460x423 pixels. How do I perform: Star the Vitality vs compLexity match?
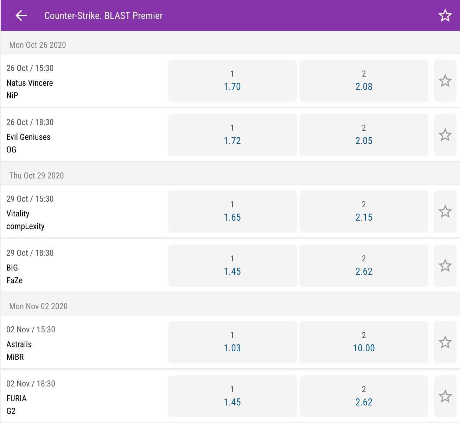pyautogui.click(x=445, y=211)
